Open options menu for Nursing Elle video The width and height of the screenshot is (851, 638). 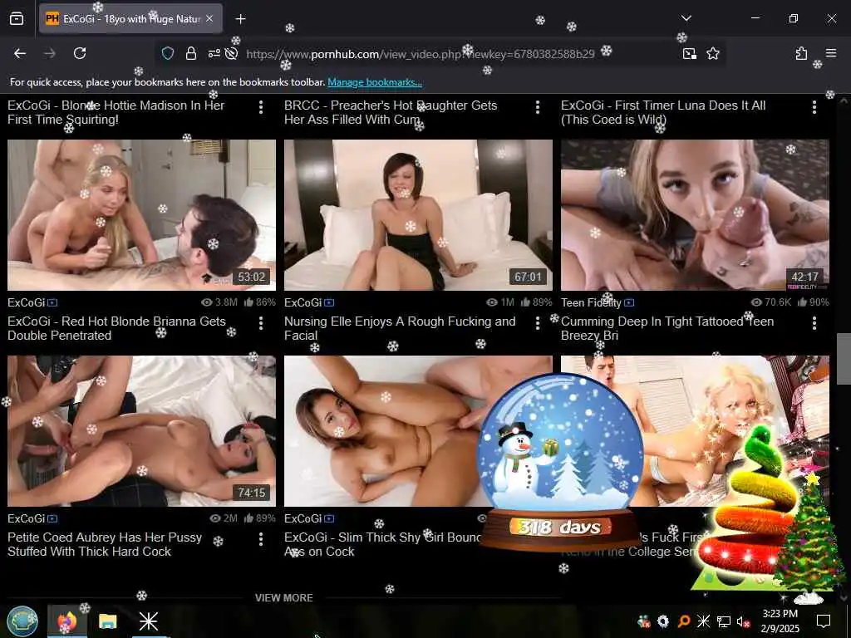coord(538,323)
